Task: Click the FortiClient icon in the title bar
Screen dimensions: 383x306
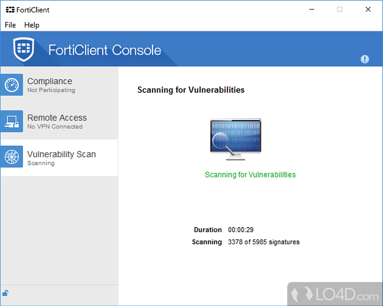Action: tap(9, 9)
